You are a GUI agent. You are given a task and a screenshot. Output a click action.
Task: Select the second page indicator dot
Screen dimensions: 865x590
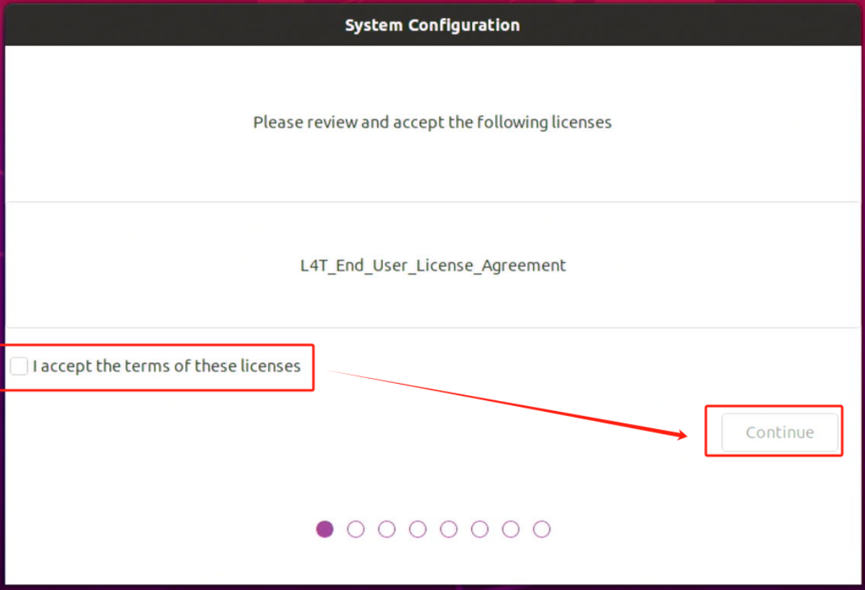pos(356,530)
